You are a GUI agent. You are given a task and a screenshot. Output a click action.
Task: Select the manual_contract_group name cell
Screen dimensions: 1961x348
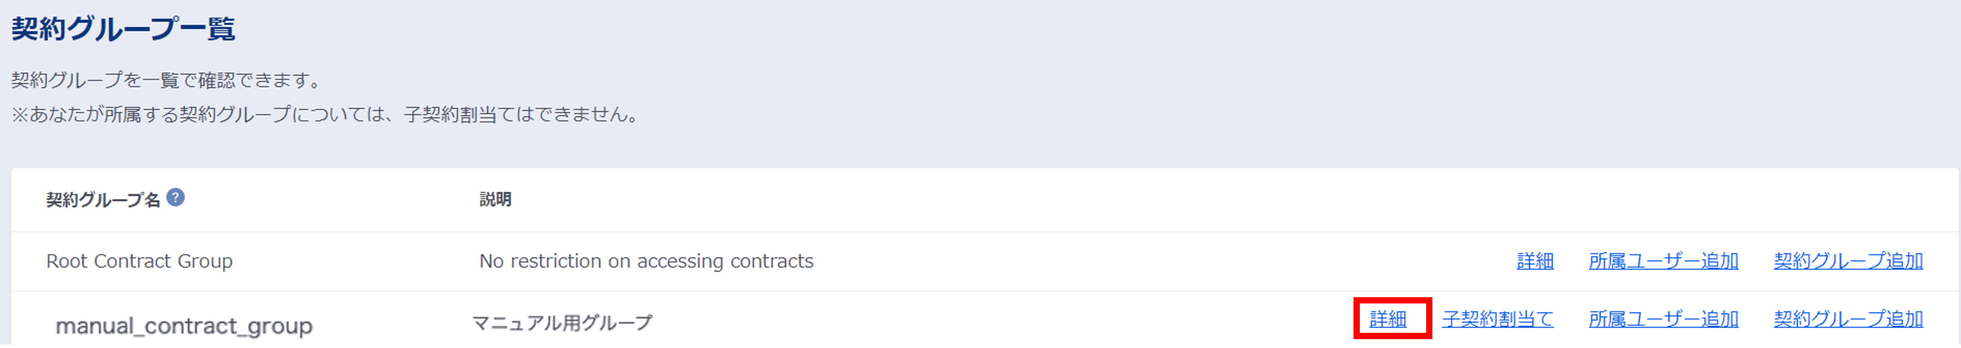[184, 326]
